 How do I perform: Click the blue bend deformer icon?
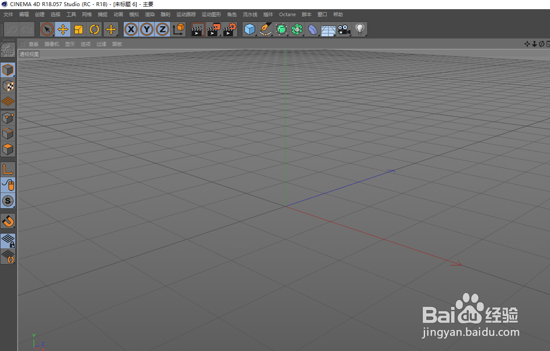tap(313, 29)
